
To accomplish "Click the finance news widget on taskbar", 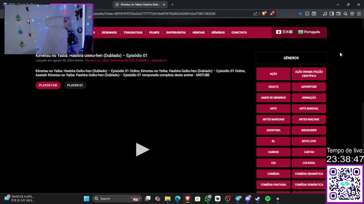I will (x=19, y=198).
